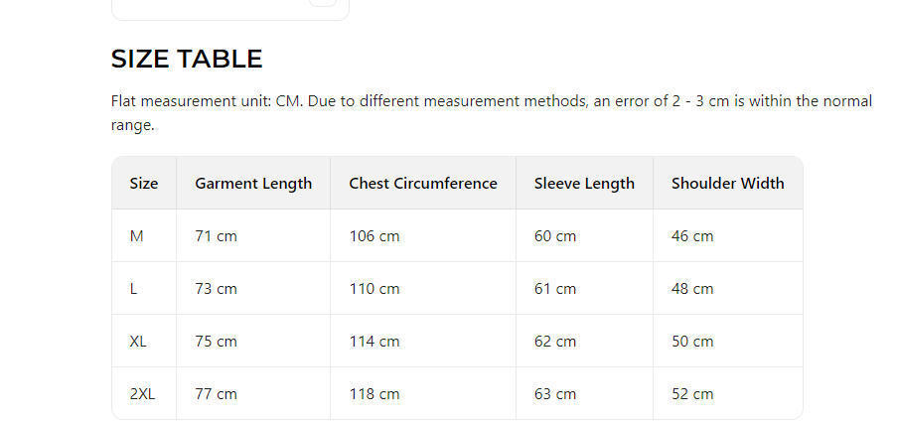Click the 77 cm garment length cell
This screenshot has height=422, width=897.
[216, 394]
